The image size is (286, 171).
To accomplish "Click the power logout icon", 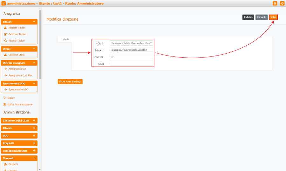I will [282, 3].
